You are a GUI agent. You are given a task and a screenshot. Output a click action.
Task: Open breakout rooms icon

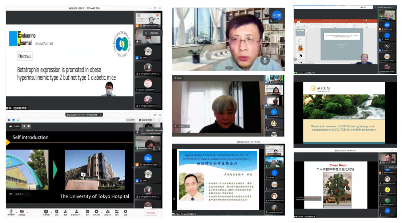pos(107,212)
